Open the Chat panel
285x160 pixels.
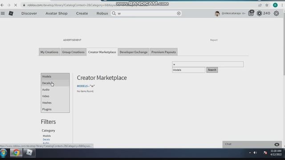click(252, 144)
